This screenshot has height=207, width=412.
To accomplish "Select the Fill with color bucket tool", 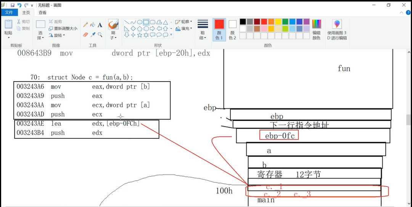I will [x=93, y=25].
